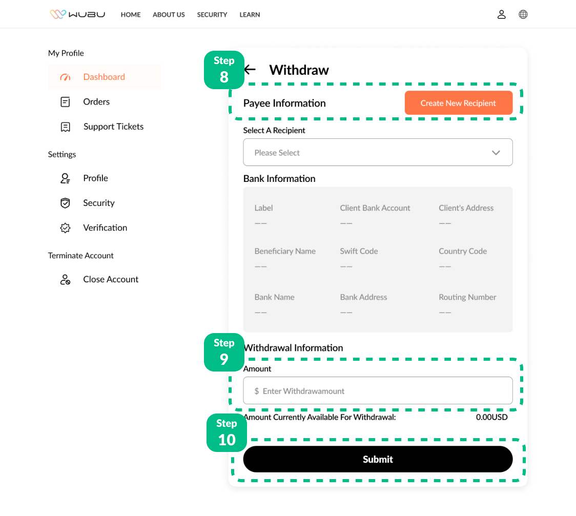The image size is (576, 516).
Task: Click the globe language icon
Action: pos(523,14)
